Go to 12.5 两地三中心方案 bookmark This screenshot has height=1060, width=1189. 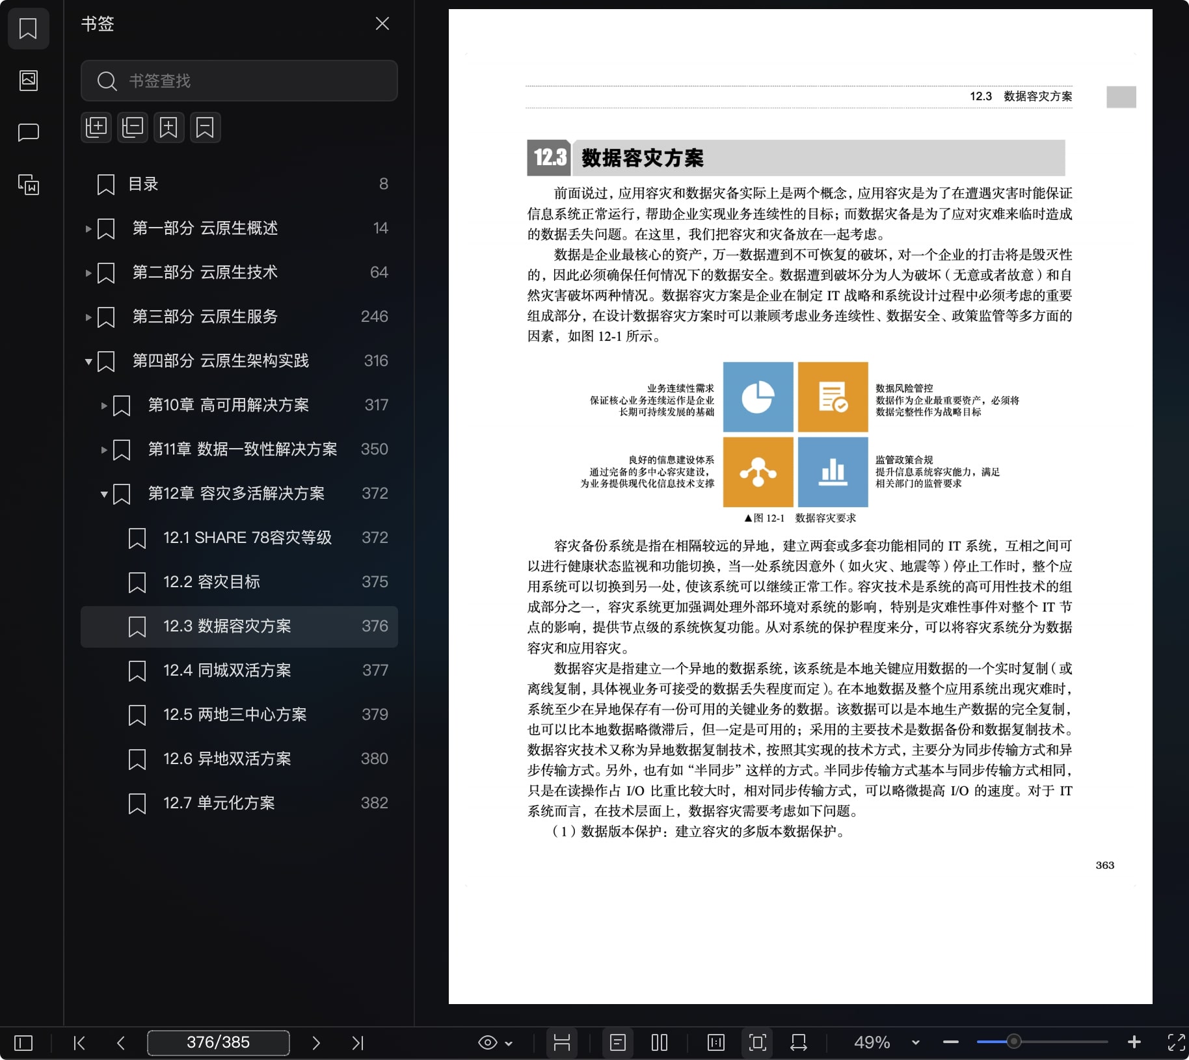click(x=239, y=715)
